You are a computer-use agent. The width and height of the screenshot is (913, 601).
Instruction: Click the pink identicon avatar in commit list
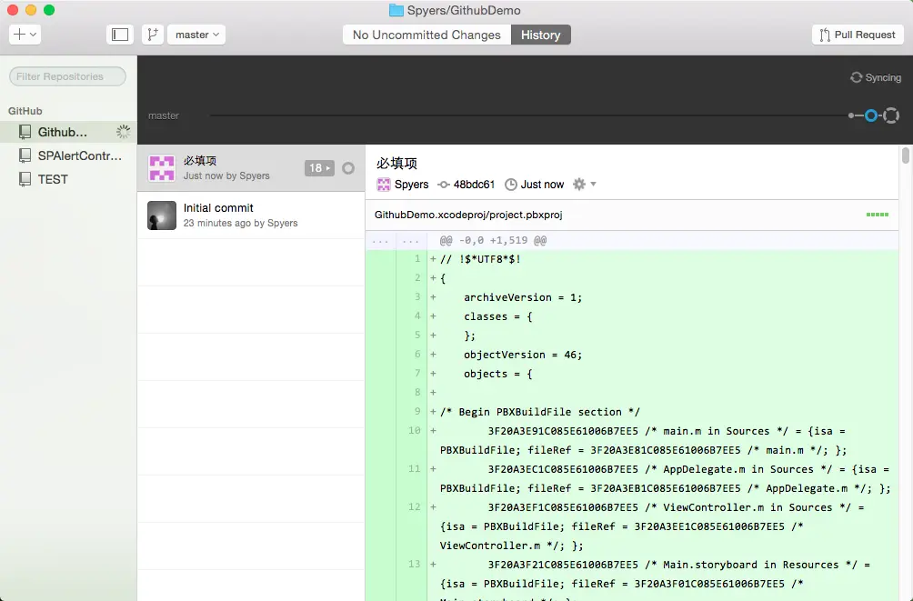tap(162, 168)
